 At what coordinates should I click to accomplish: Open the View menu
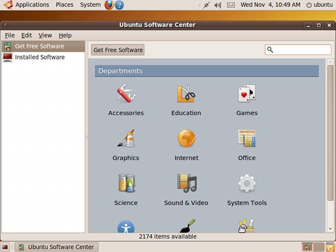(45, 35)
